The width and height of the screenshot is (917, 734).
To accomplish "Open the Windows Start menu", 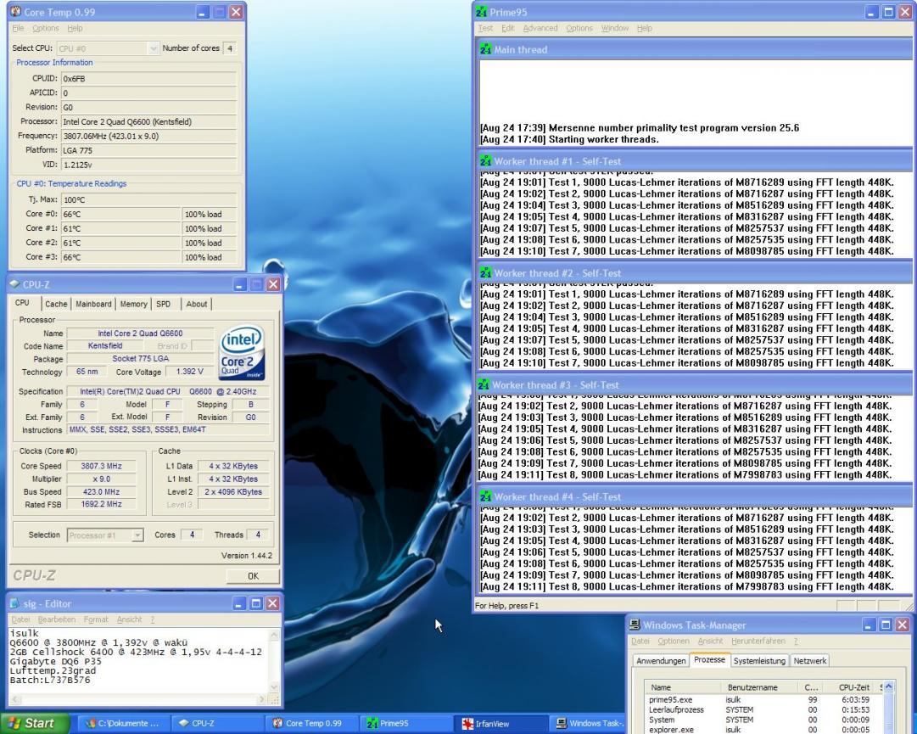I will 35,724.
